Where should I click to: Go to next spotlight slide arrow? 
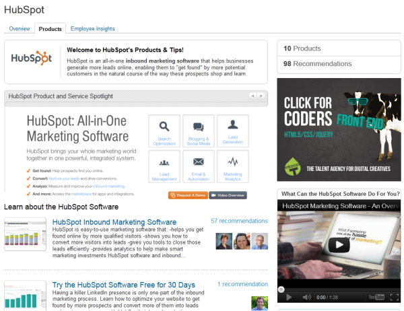click(261, 96)
